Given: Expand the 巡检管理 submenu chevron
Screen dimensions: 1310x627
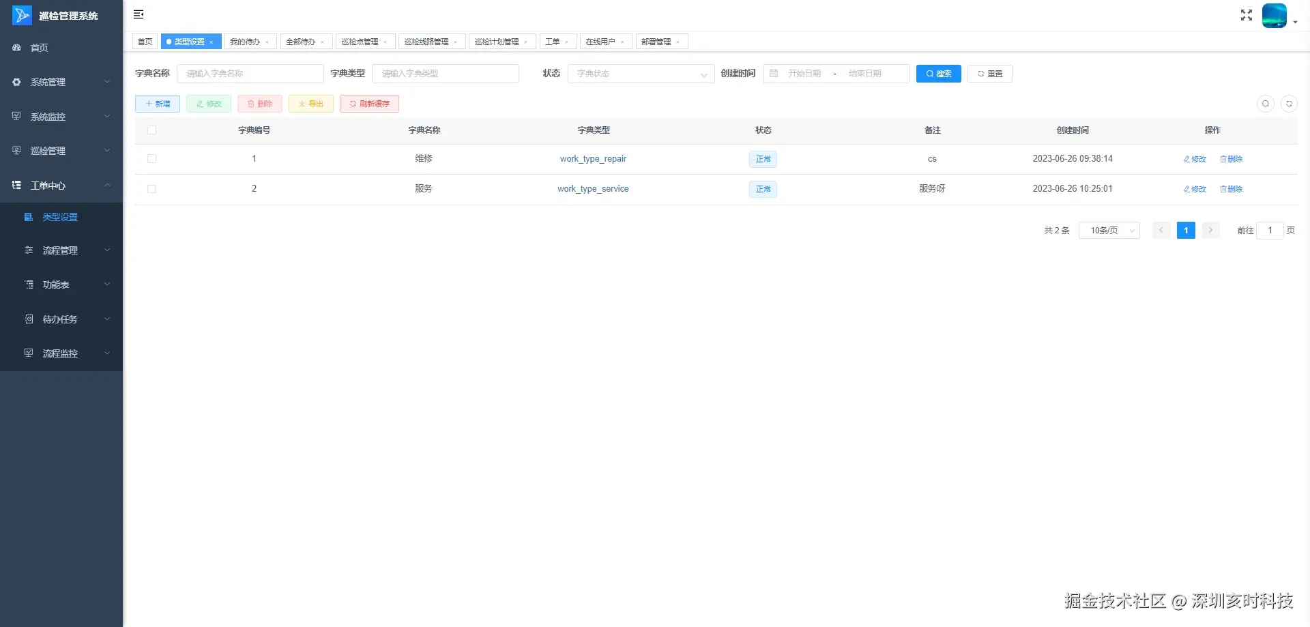Looking at the screenshot, I should tap(107, 150).
